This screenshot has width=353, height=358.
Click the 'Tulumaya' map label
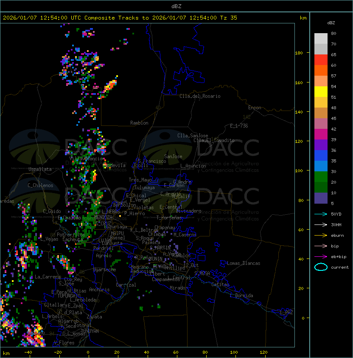coord(145,188)
